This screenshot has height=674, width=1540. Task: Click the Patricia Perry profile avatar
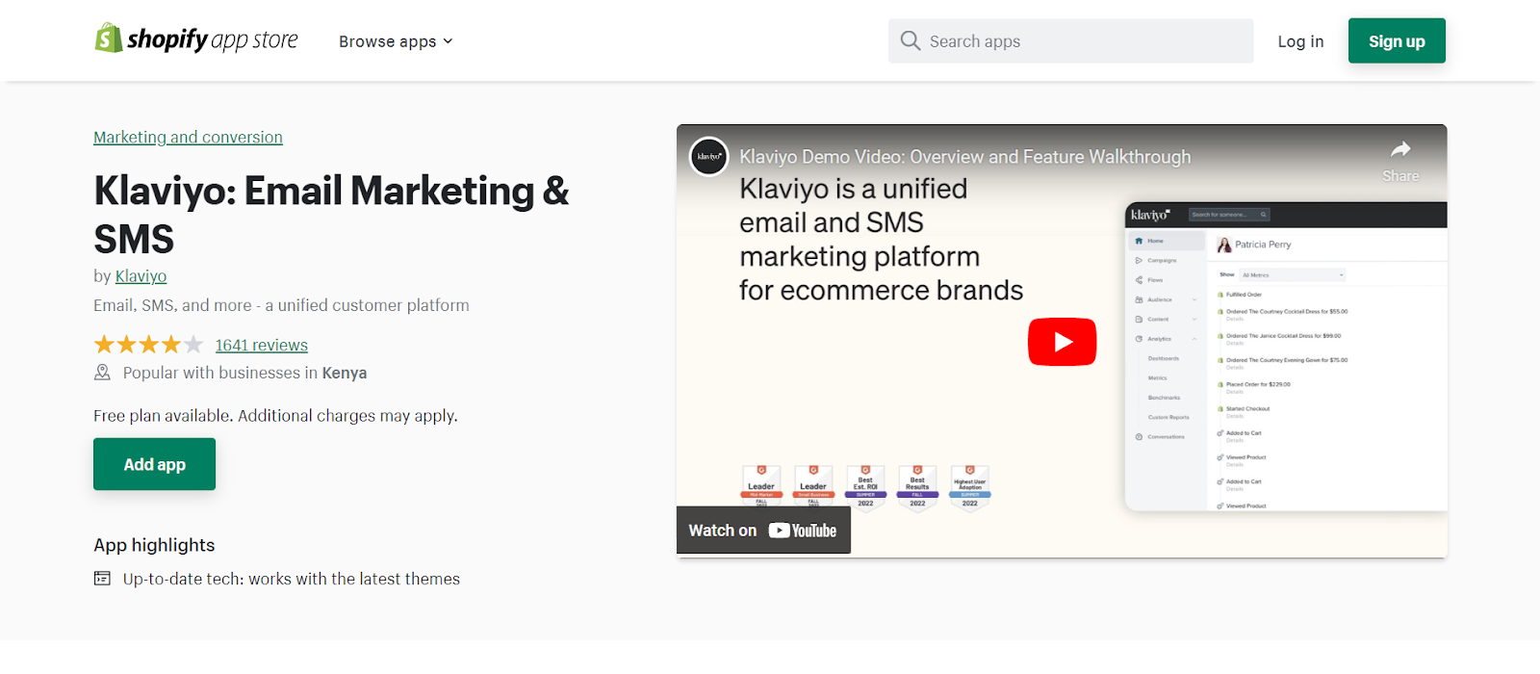[x=1224, y=245]
